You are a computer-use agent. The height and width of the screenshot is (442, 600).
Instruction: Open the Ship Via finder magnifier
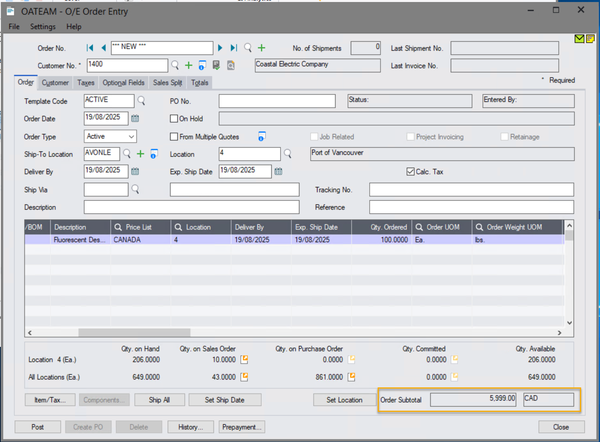click(135, 189)
